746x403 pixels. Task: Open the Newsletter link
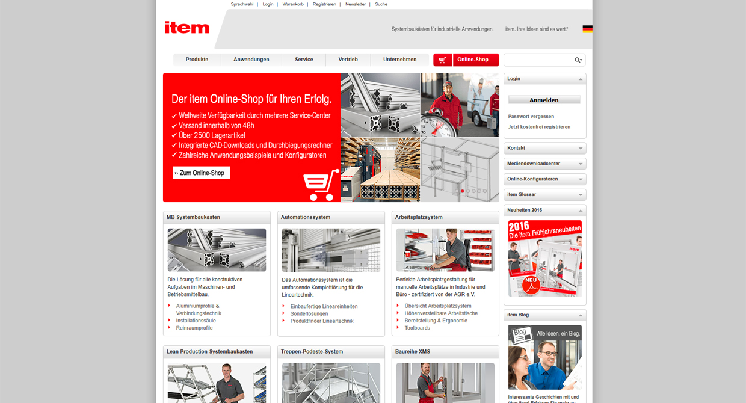[356, 4]
